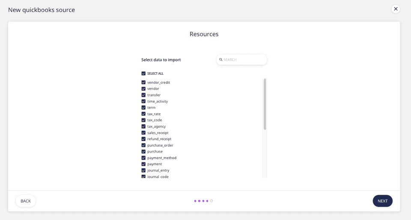Click the time_activity label text
411x220 pixels.
pos(158,101)
